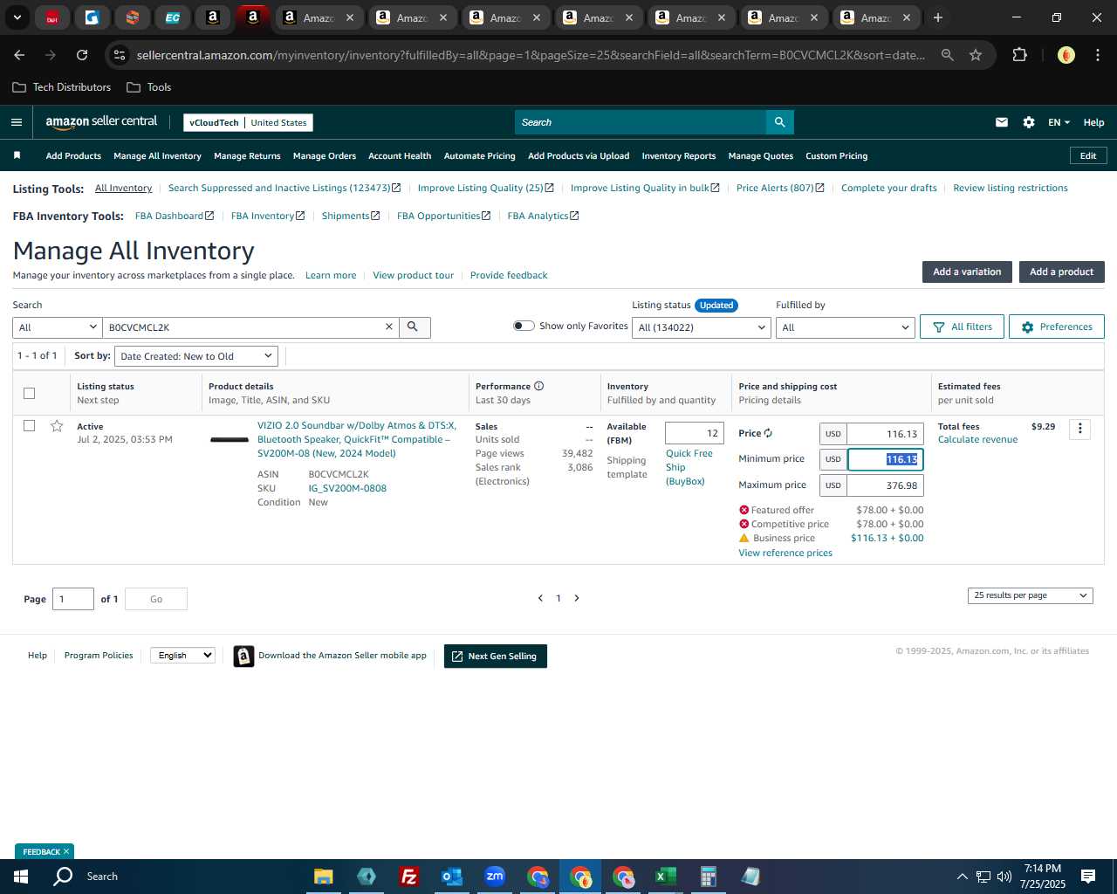This screenshot has width=1117, height=894.
Task: Click Next Gen Selling button
Action: pyautogui.click(x=495, y=657)
